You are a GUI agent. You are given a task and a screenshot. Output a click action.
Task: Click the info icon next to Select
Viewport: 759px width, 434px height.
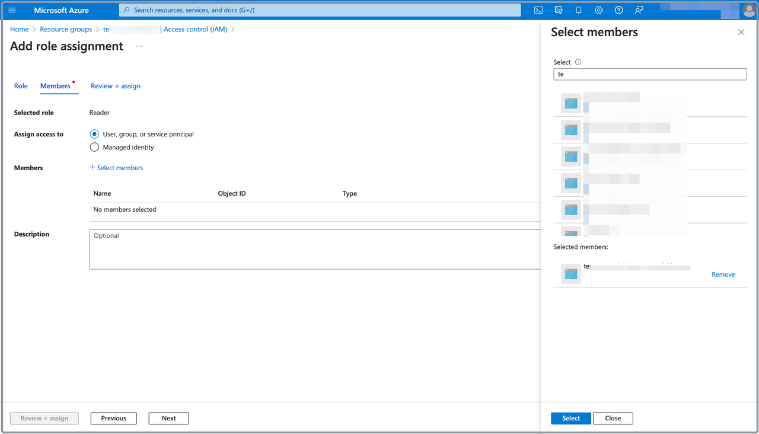click(x=578, y=62)
